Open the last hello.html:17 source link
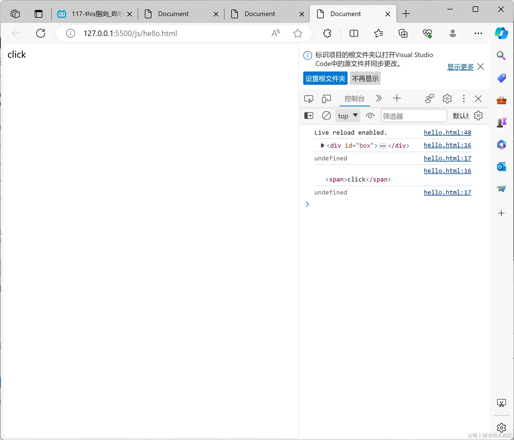The height and width of the screenshot is (440, 514). click(448, 192)
